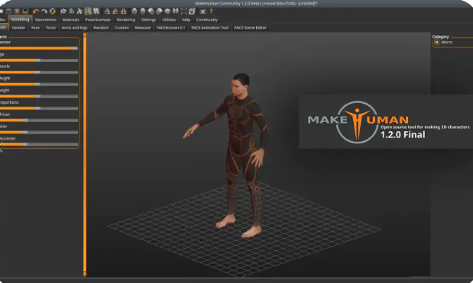The width and height of the screenshot is (473, 283).
Task: Select the Arms and legs sub-tab
Action: 74,27
